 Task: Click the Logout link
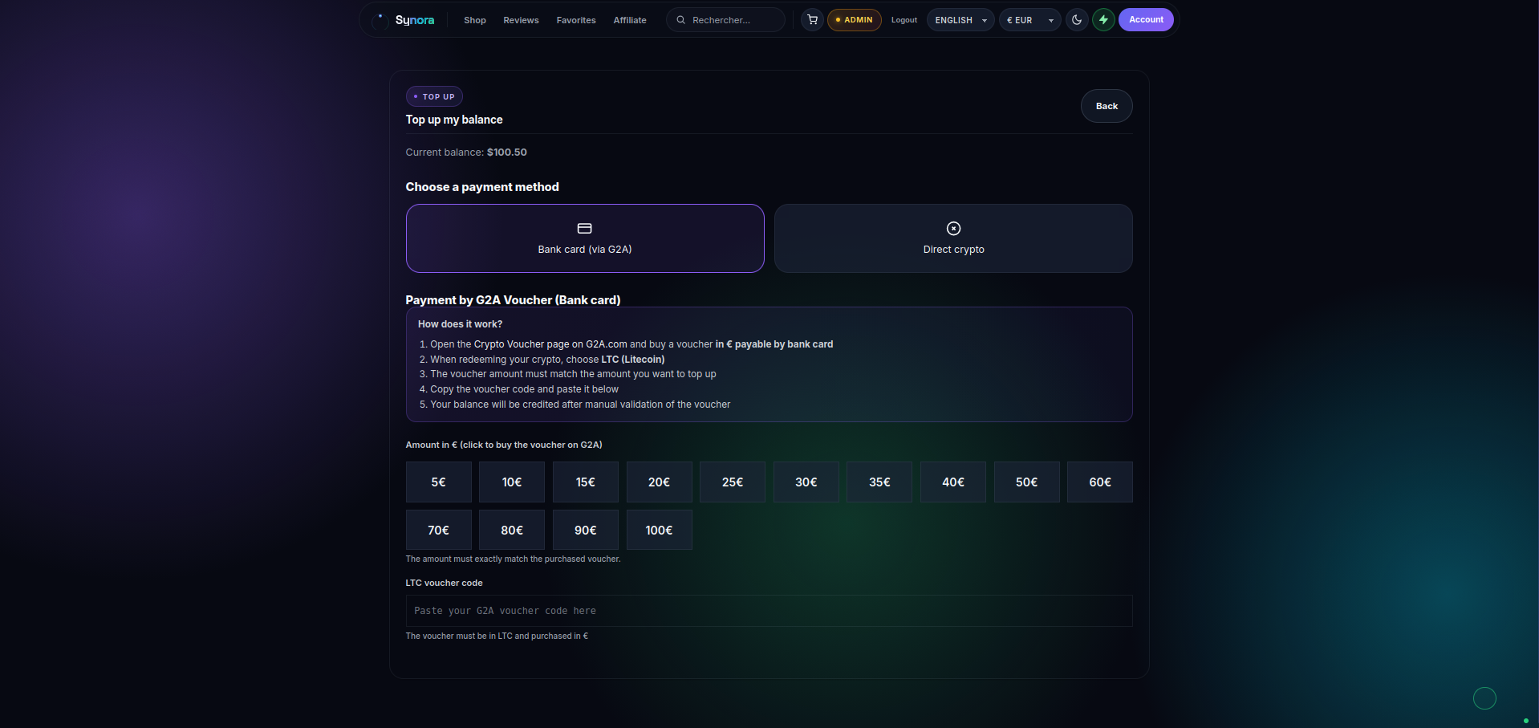(x=904, y=20)
